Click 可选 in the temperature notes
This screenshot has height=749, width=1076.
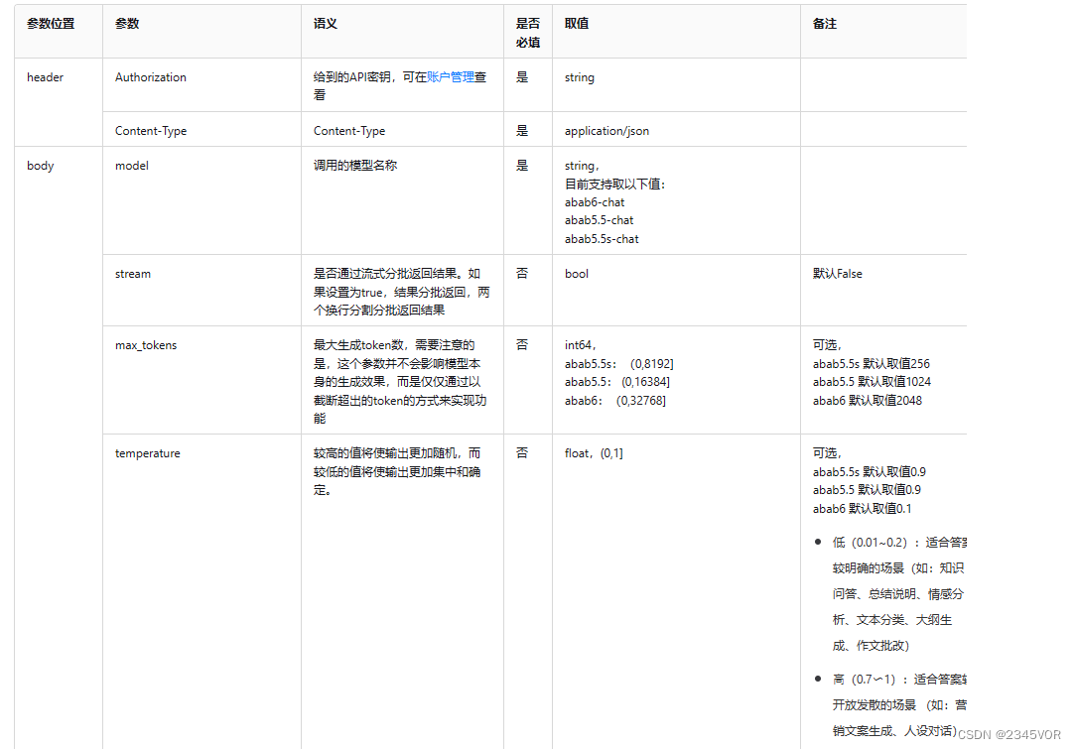(826, 453)
